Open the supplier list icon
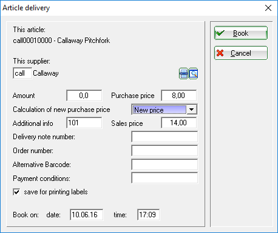Image resolution: width=278 pixels, height=233 pixels. pyautogui.click(x=183, y=74)
